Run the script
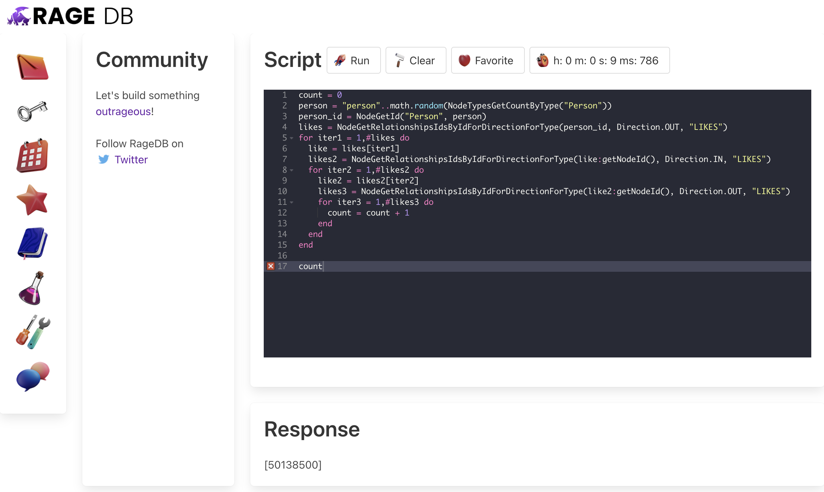824x492 pixels. (353, 61)
